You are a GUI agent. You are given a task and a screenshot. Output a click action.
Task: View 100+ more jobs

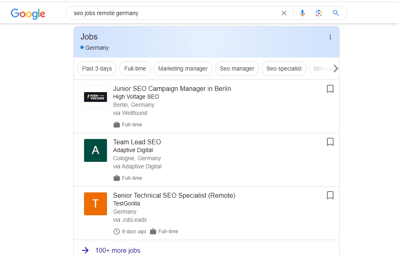pos(118,250)
